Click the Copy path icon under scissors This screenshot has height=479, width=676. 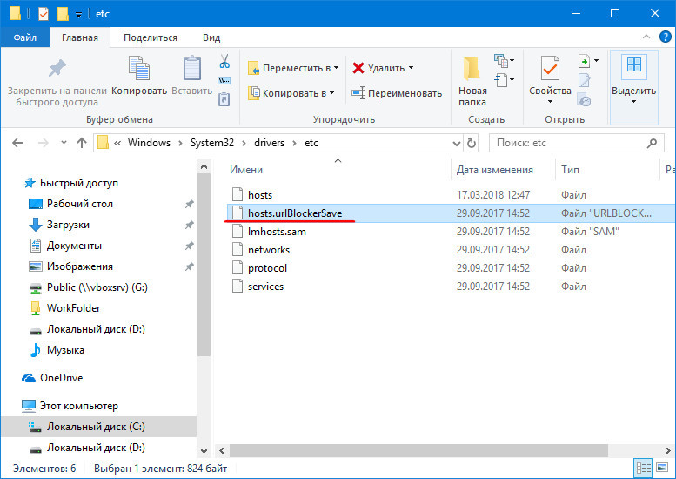pos(224,81)
